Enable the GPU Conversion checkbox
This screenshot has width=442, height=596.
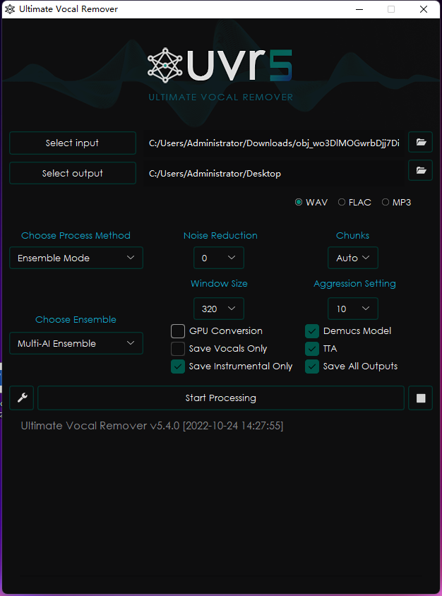(178, 330)
